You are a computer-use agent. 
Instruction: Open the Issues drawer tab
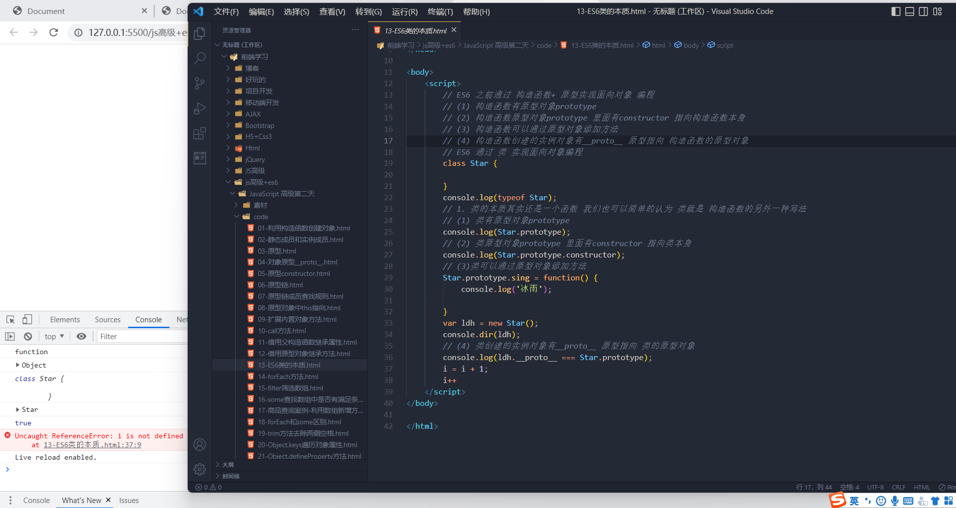[129, 500]
